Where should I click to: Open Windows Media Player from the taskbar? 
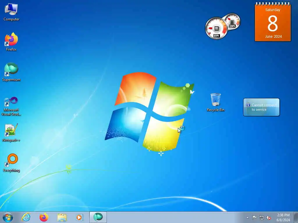coord(79,217)
